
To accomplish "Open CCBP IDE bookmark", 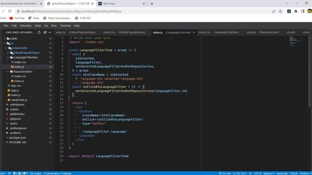I will point(83,18).
